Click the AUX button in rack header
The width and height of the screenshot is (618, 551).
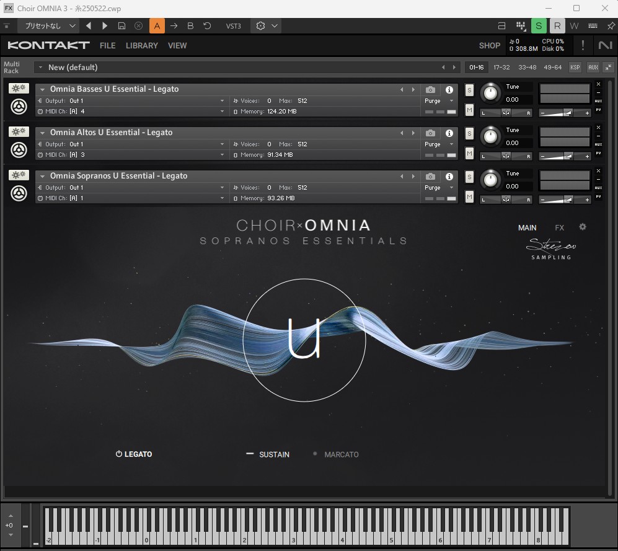pos(593,68)
